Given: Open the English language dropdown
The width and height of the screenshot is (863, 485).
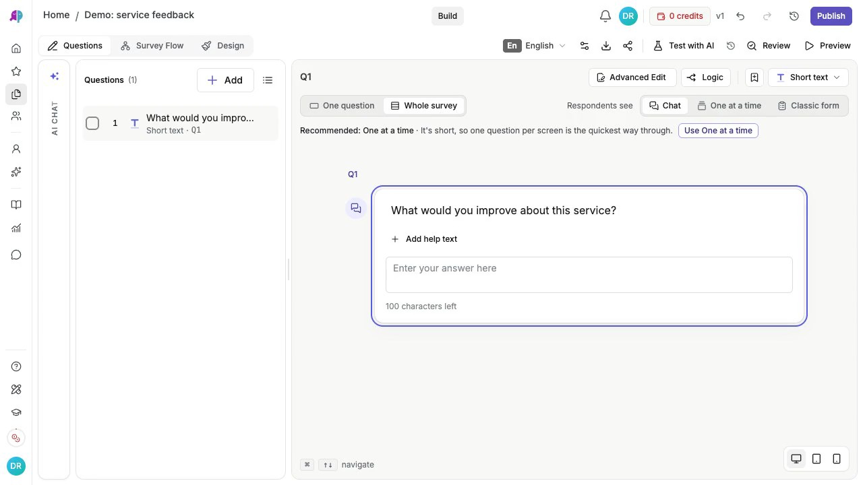Looking at the screenshot, I should pyautogui.click(x=535, y=46).
